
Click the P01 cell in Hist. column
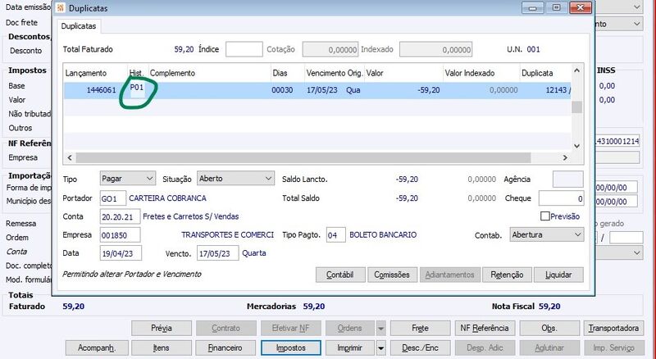click(x=137, y=89)
